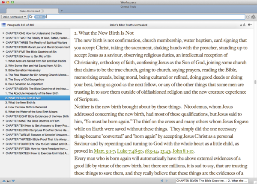Select 6. Soul Salvation All-Important
Image resolution: width=257 pixels, height=184 pixels.
click(x=24, y=84)
